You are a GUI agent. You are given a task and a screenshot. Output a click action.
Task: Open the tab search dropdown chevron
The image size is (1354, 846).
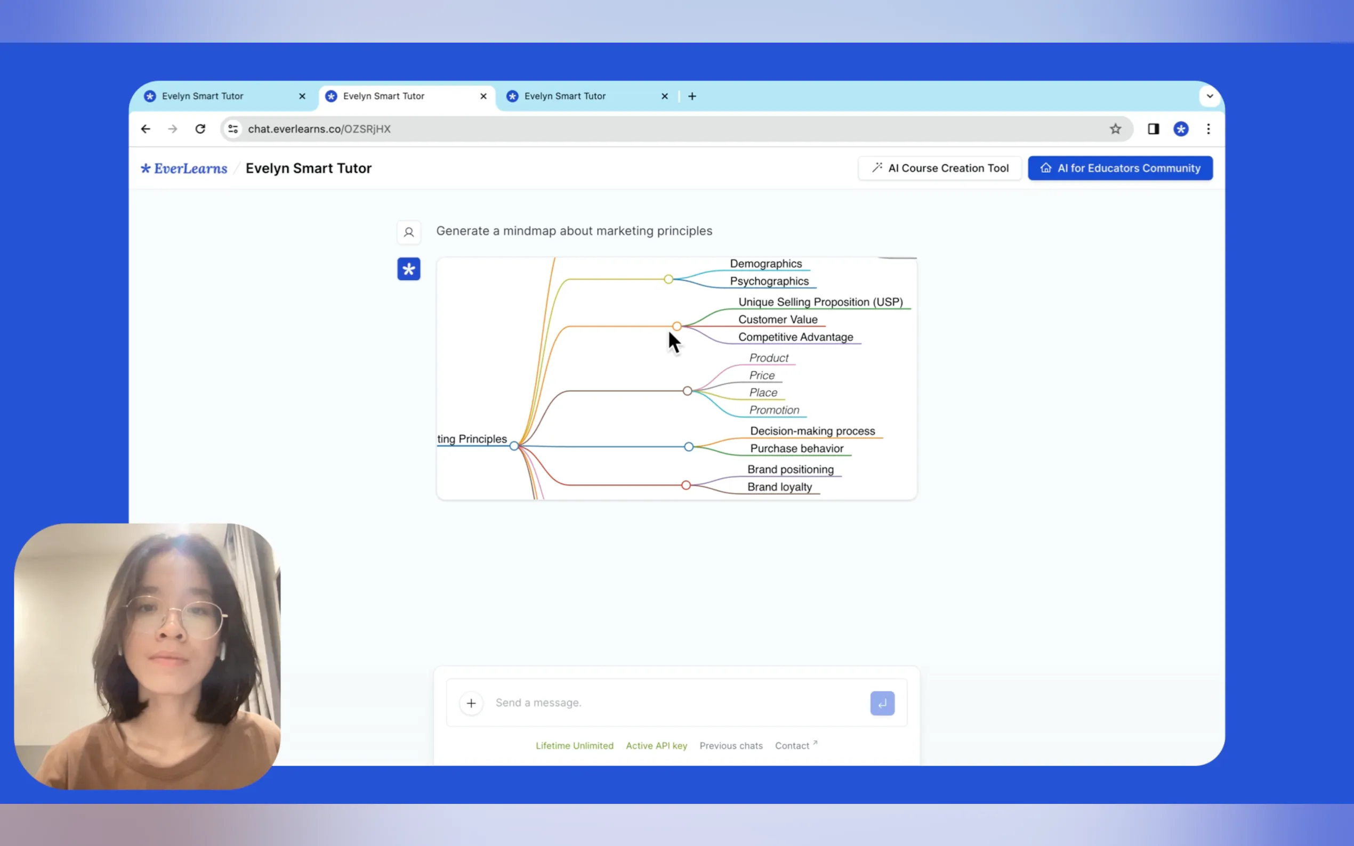click(1210, 96)
